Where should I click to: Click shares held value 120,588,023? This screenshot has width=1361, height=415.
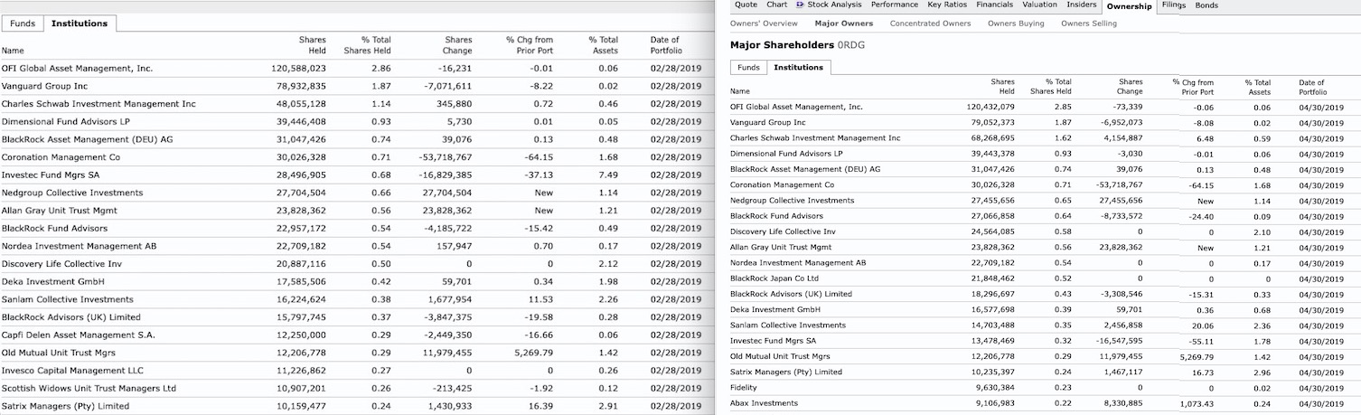(298, 68)
